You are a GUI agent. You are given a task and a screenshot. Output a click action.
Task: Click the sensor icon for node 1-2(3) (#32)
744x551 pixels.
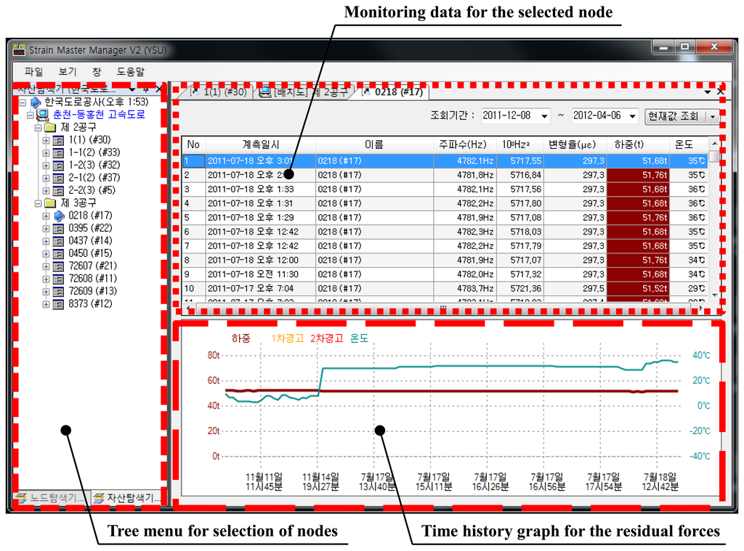[x=58, y=166]
